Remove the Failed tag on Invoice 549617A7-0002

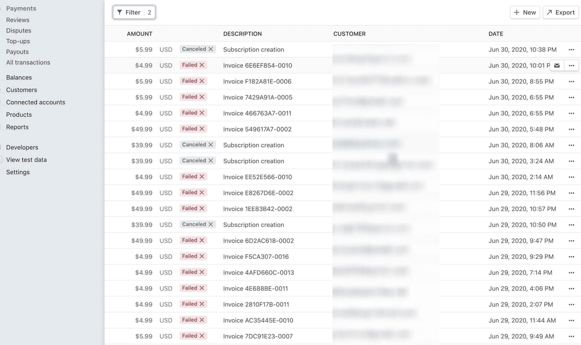pyautogui.click(x=202, y=129)
